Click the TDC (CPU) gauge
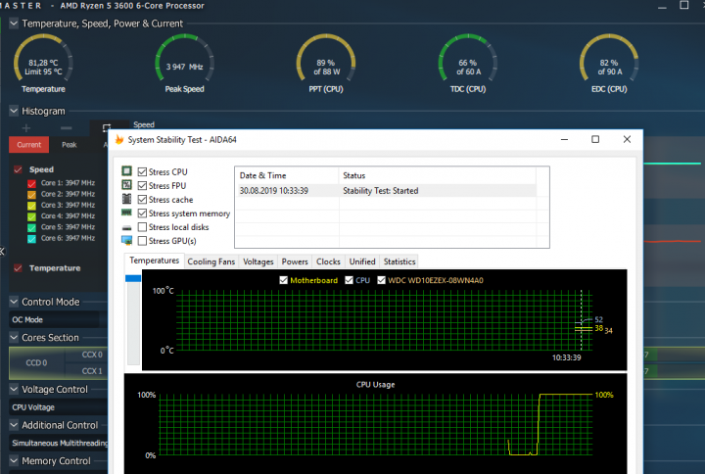Image resolution: width=705 pixels, height=474 pixels. (x=468, y=64)
